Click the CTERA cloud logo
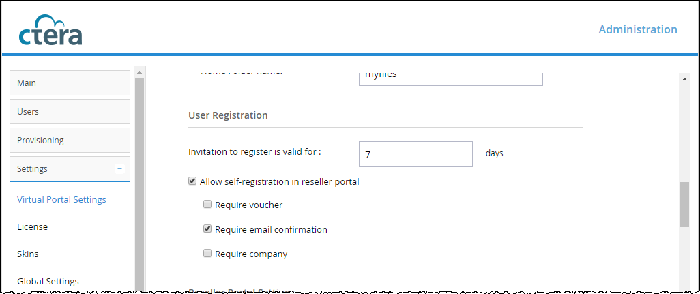The height and width of the screenshot is (294, 700). click(x=50, y=30)
